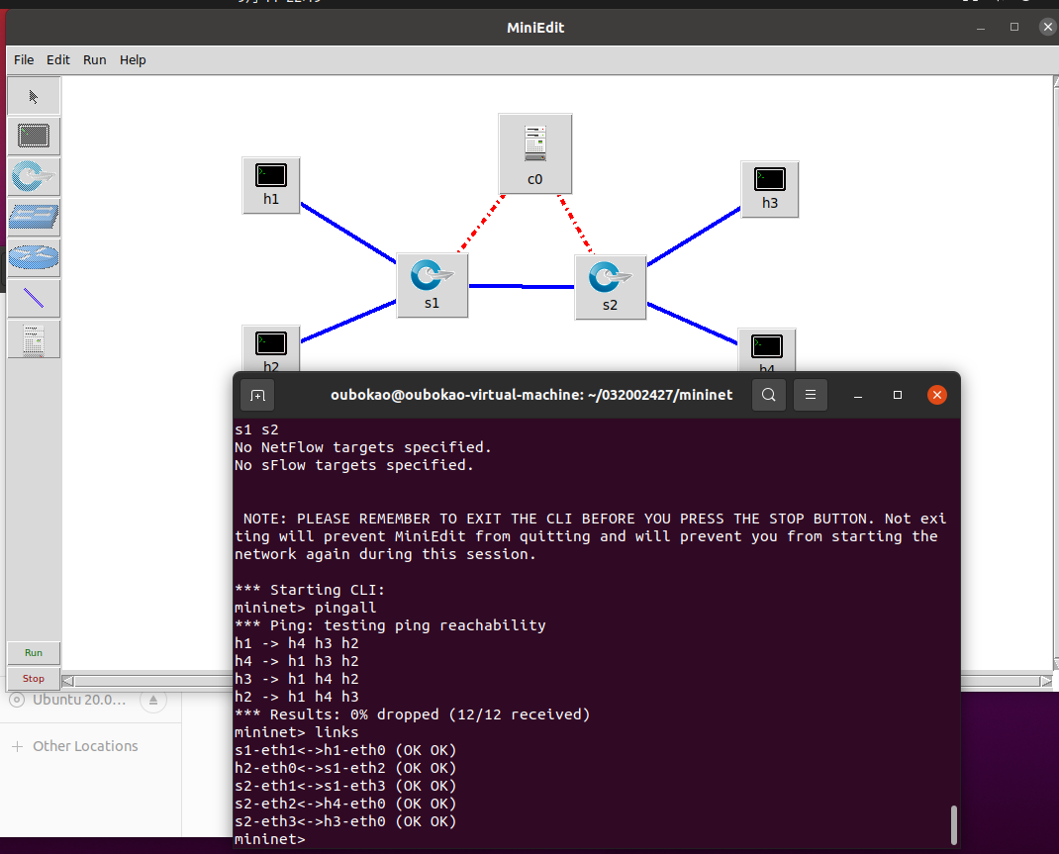Minimize the terminal window
The width and height of the screenshot is (1059, 854).
pos(858,396)
